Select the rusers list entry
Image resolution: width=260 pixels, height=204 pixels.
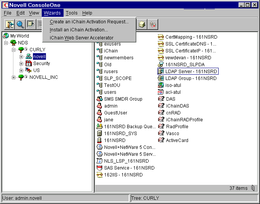[111, 72]
